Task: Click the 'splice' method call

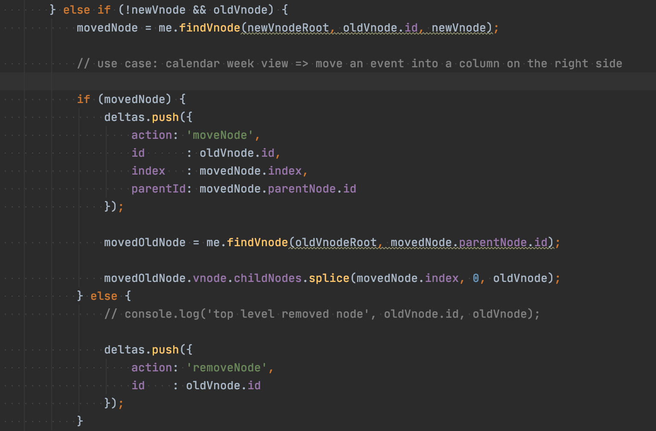Action: 329,278
